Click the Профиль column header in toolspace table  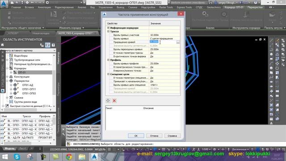(45, 116)
